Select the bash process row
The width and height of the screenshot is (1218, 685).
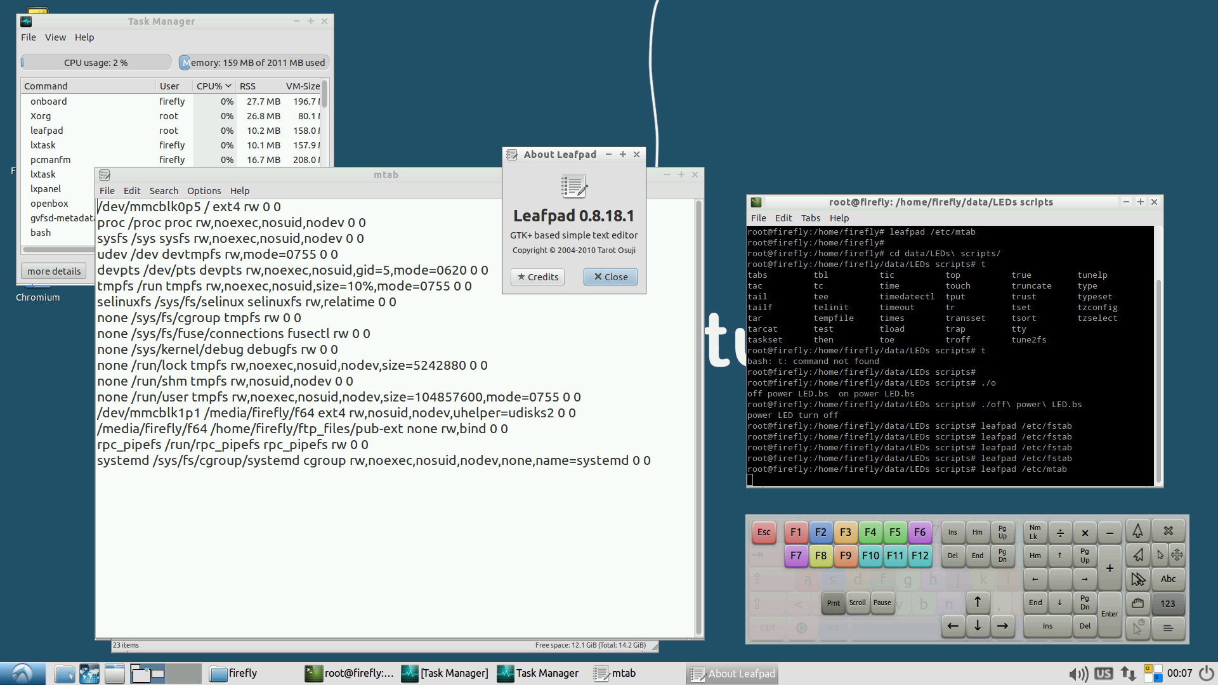click(58, 233)
